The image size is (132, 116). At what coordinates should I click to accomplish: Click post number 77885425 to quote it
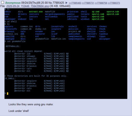(x=58, y=3)
